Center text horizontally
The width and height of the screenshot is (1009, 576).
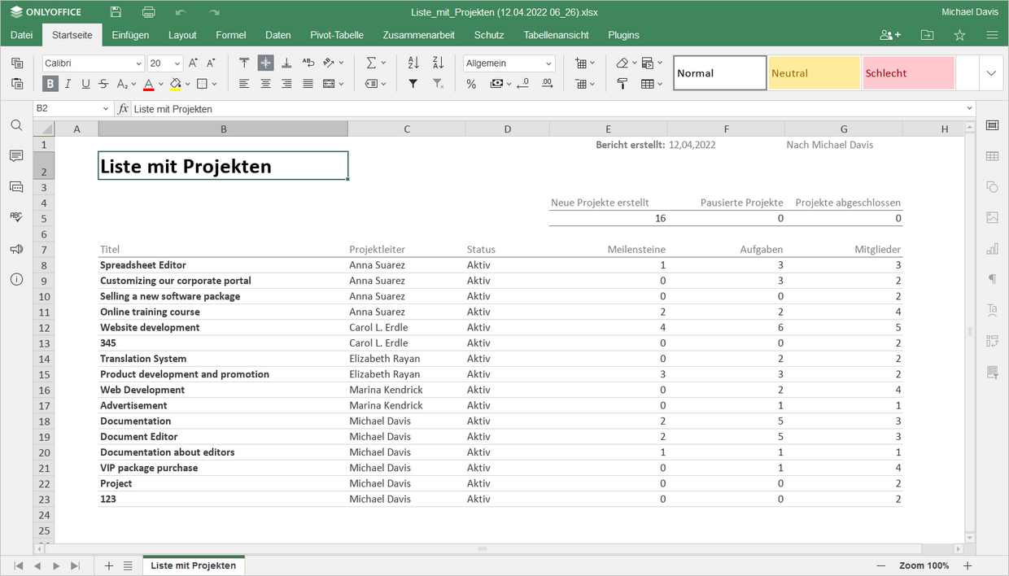[265, 83]
